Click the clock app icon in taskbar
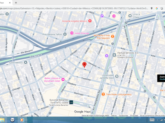 click(12, 120)
